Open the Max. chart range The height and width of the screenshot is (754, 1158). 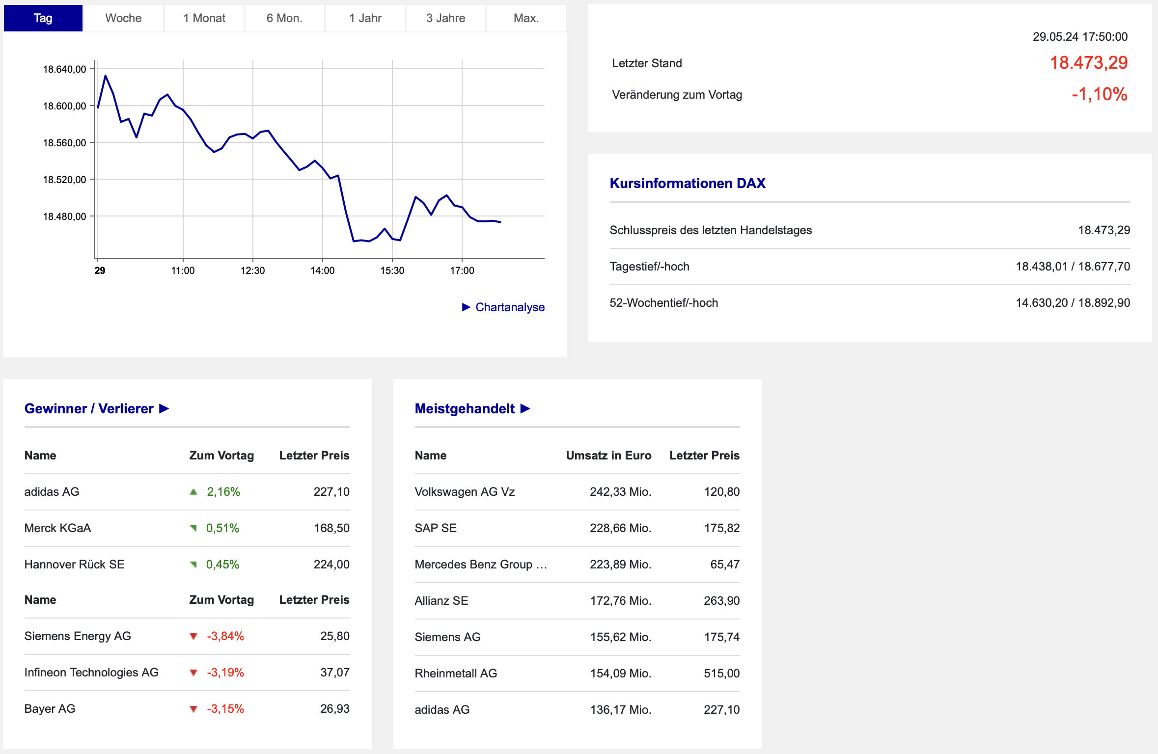[526, 18]
